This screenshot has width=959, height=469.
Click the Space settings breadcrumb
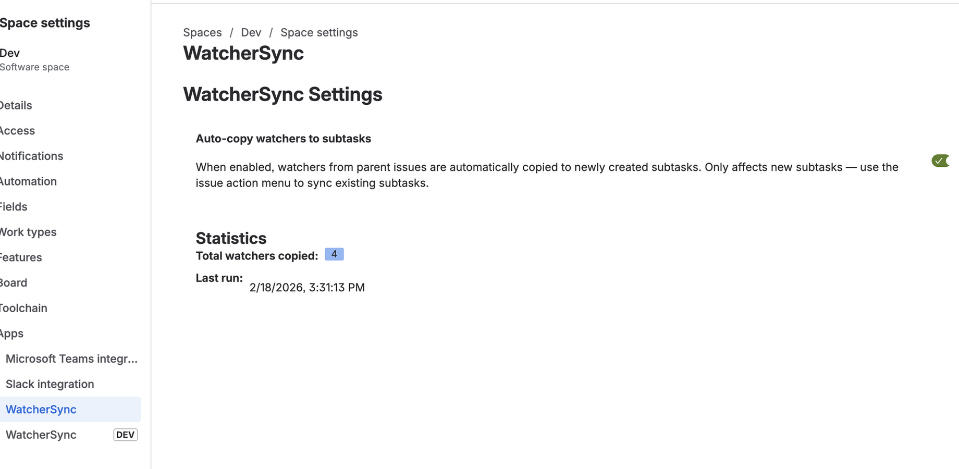tap(319, 32)
